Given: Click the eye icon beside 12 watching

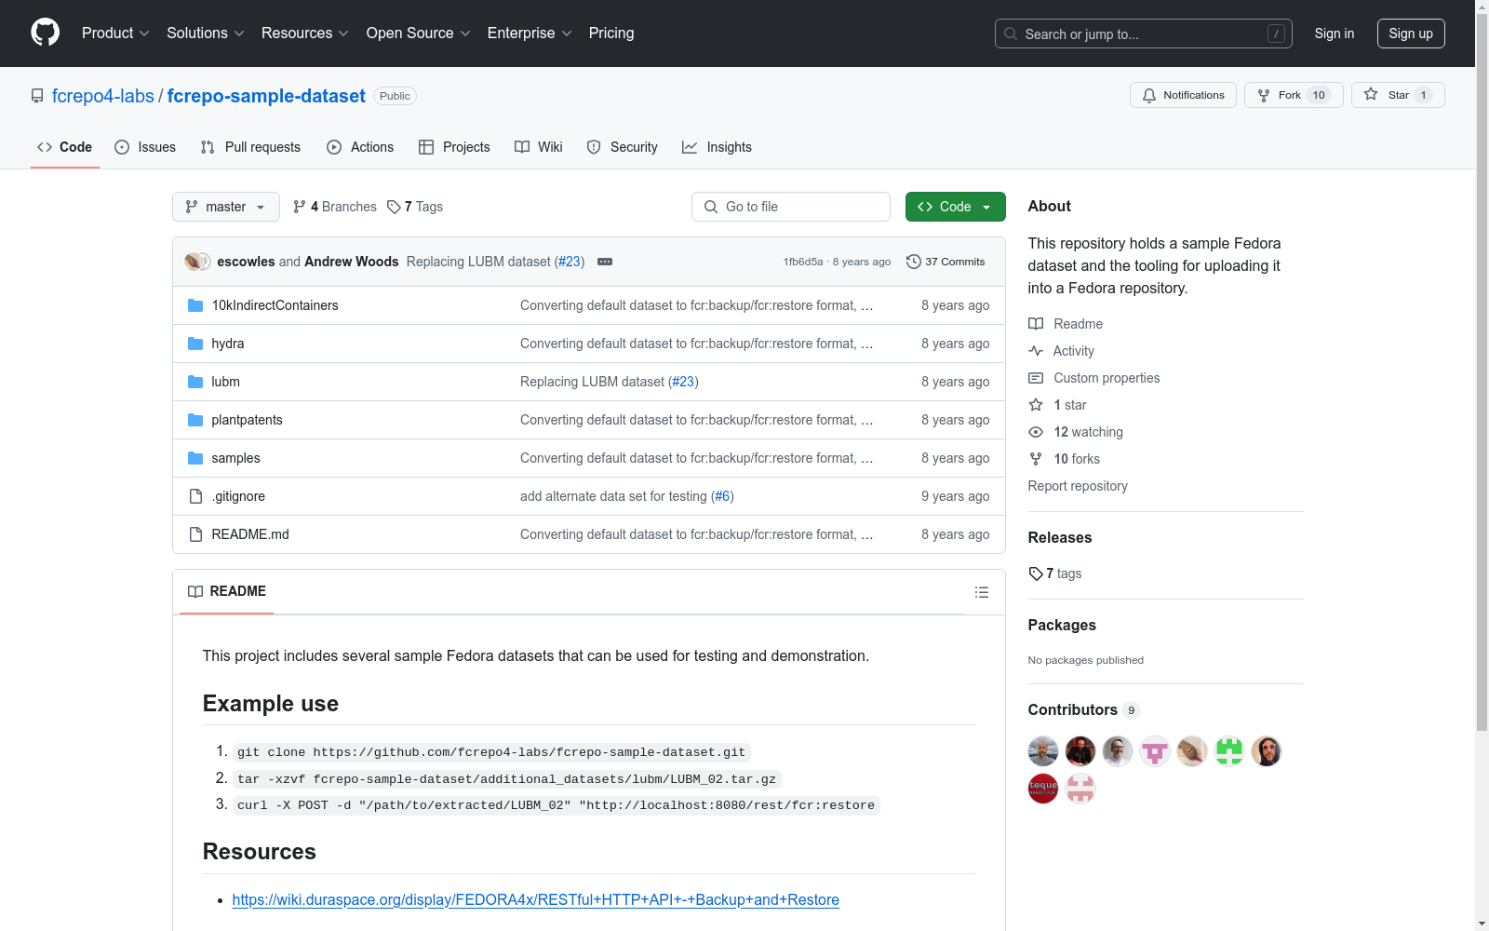Looking at the screenshot, I should pos(1036,432).
